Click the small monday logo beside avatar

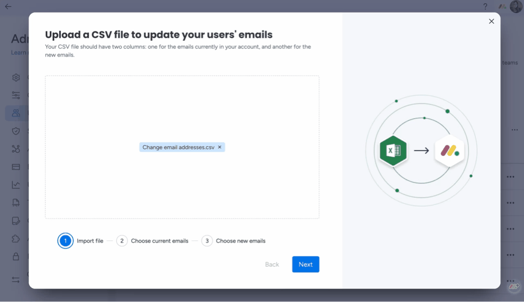coord(502,7)
